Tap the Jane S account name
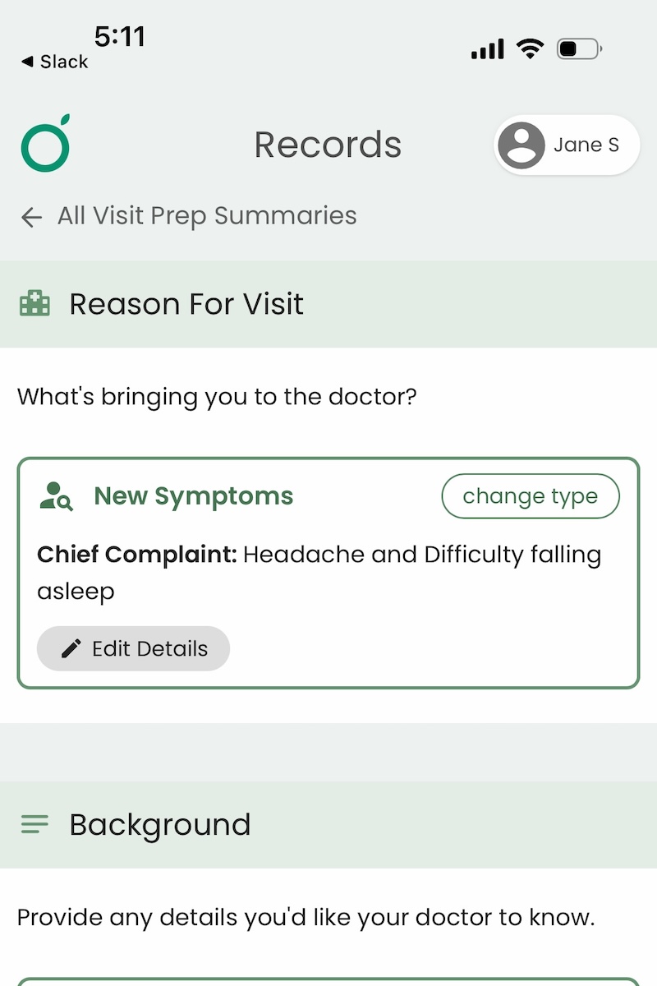Screen dimensions: 657x986 pos(586,145)
